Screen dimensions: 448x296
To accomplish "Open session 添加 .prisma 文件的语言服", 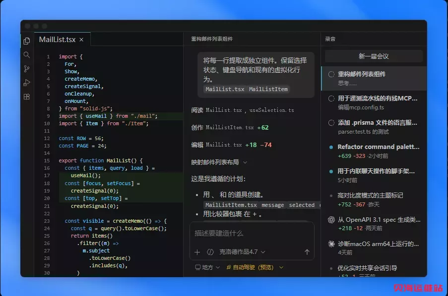I will [374, 127].
